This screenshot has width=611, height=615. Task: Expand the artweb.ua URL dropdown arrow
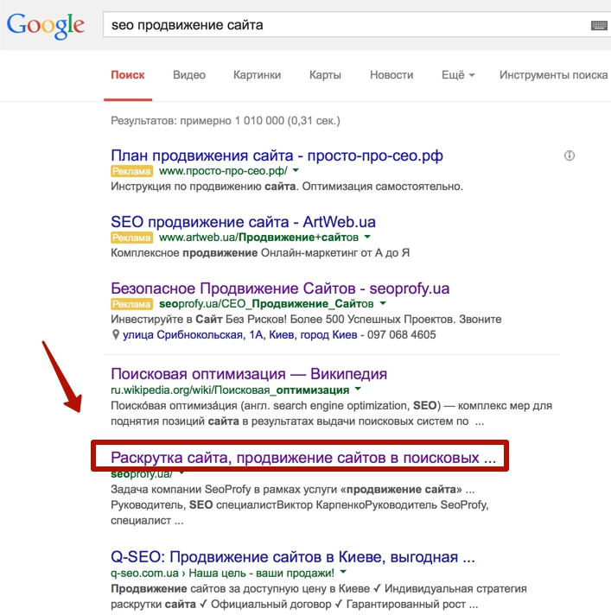[x=367, y=237]
